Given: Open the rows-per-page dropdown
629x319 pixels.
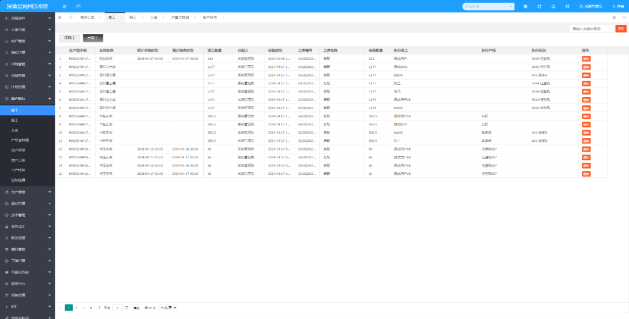Looking at the screenshot, I should coord(168,308).
